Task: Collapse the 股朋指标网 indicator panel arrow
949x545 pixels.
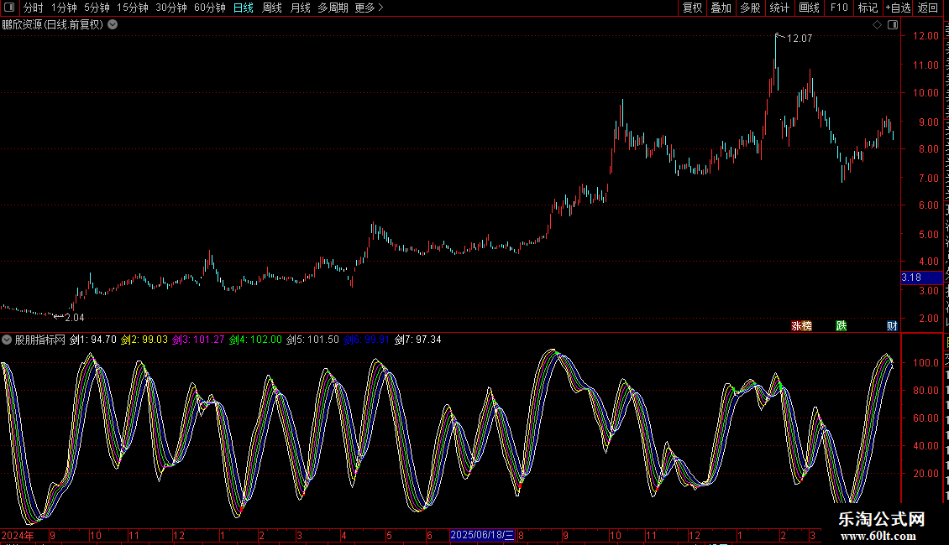Action: tap(7, 340)
